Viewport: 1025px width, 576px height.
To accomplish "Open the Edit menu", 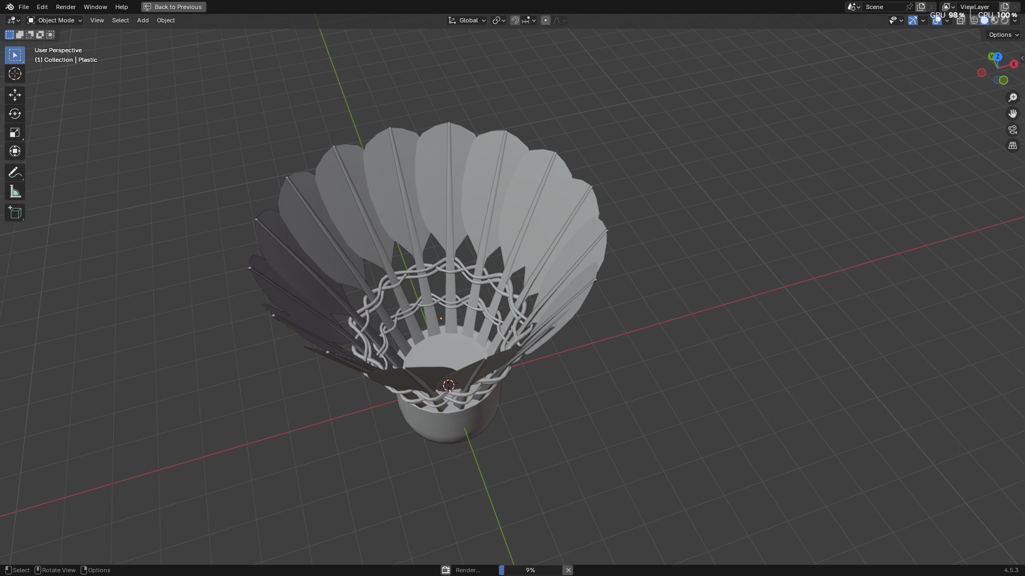I will tap(42, 7).
